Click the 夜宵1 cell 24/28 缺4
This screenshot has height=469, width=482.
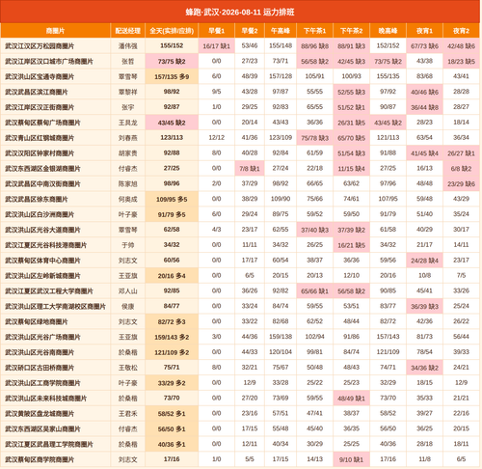tap(425, 261)
